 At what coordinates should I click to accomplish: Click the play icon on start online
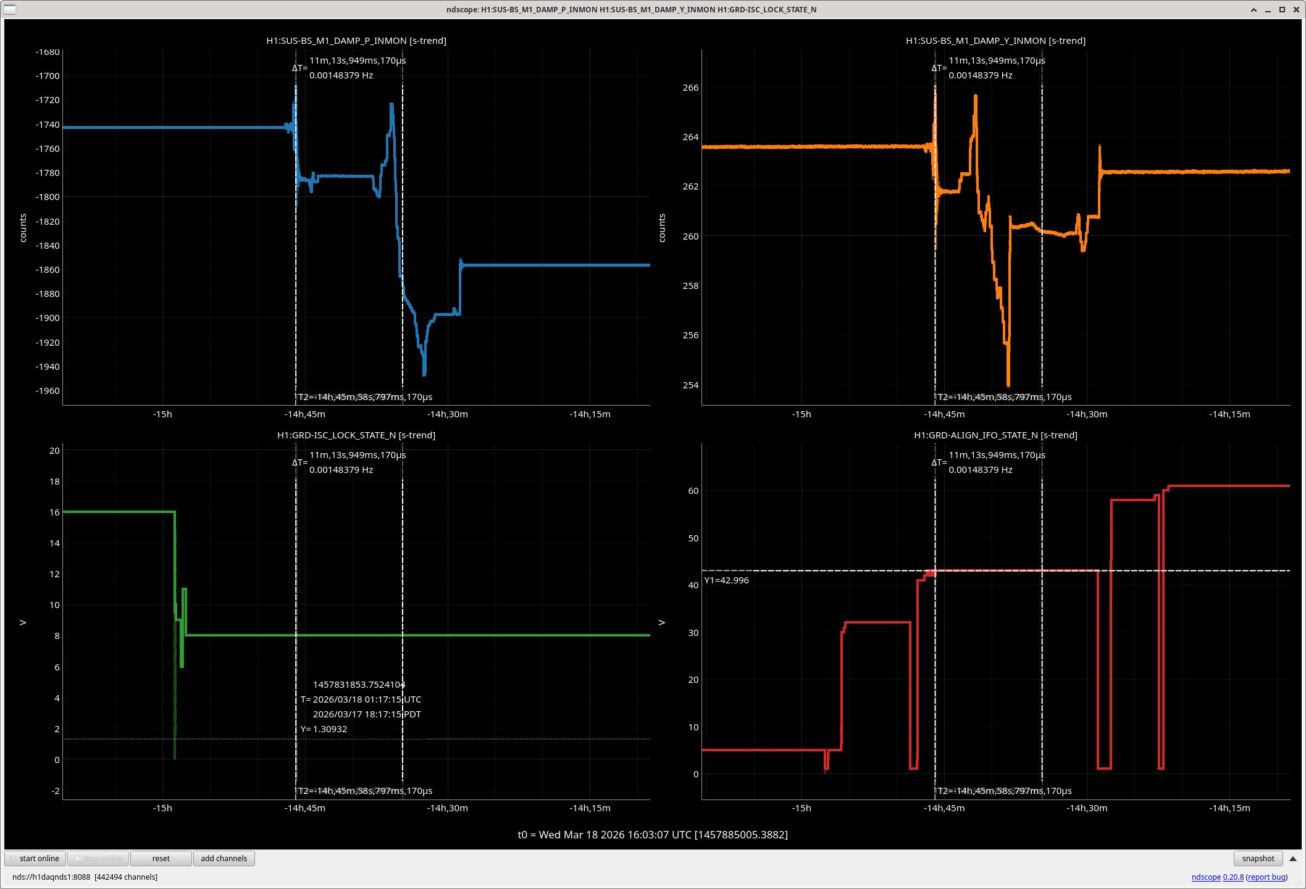click(x=13, y=859)
